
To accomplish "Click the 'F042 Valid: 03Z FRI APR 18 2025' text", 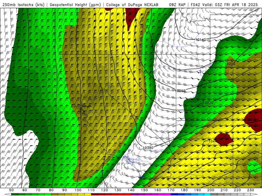I will coord(224,5).
